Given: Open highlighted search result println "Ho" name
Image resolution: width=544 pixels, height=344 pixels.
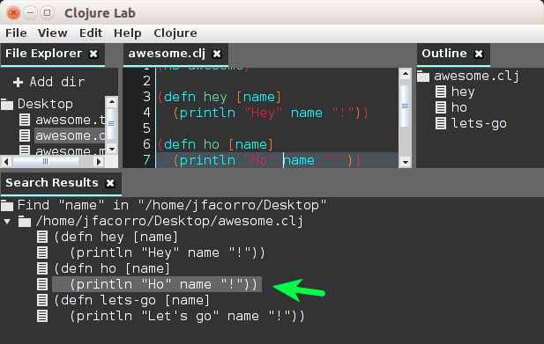Looking at the screenshot, I should tap(157, 284).
